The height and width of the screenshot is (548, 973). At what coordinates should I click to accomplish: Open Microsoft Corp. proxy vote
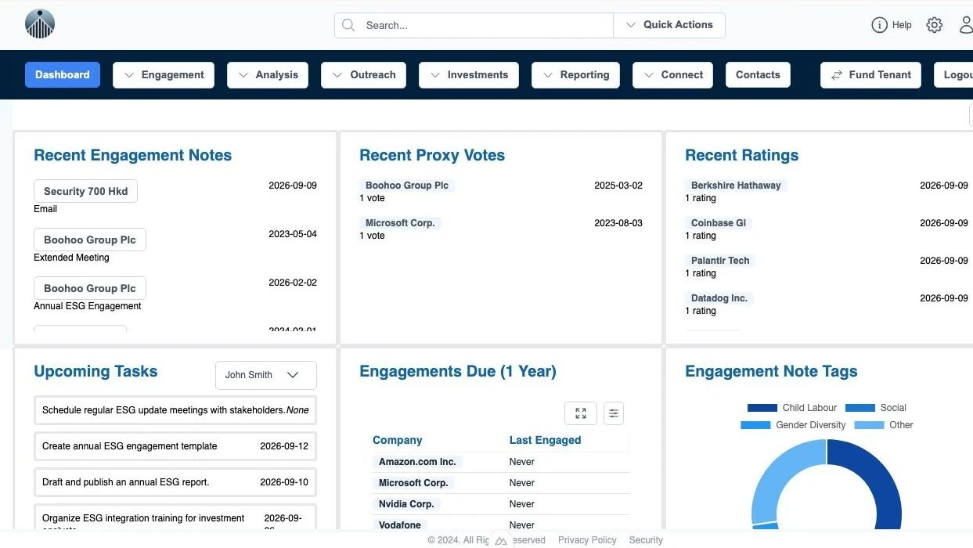pyautogui.click(x=400, y=223)
